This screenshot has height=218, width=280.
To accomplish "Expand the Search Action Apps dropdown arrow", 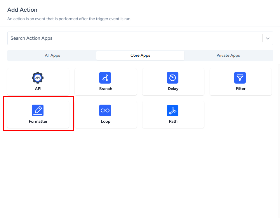I will [x=267, y=38].
